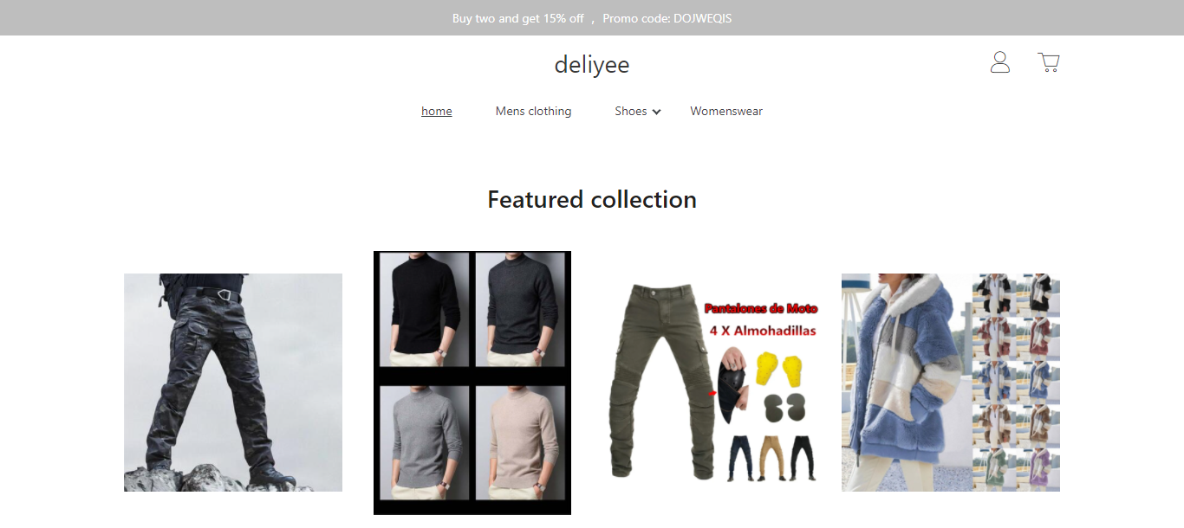Click the deliyee store logo

pyautogui.click(x=592, y=65)
